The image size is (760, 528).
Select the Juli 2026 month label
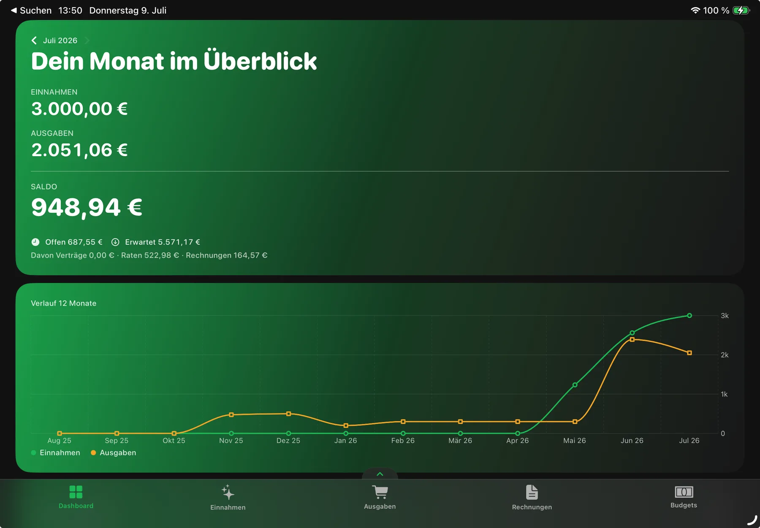[60, 41]
